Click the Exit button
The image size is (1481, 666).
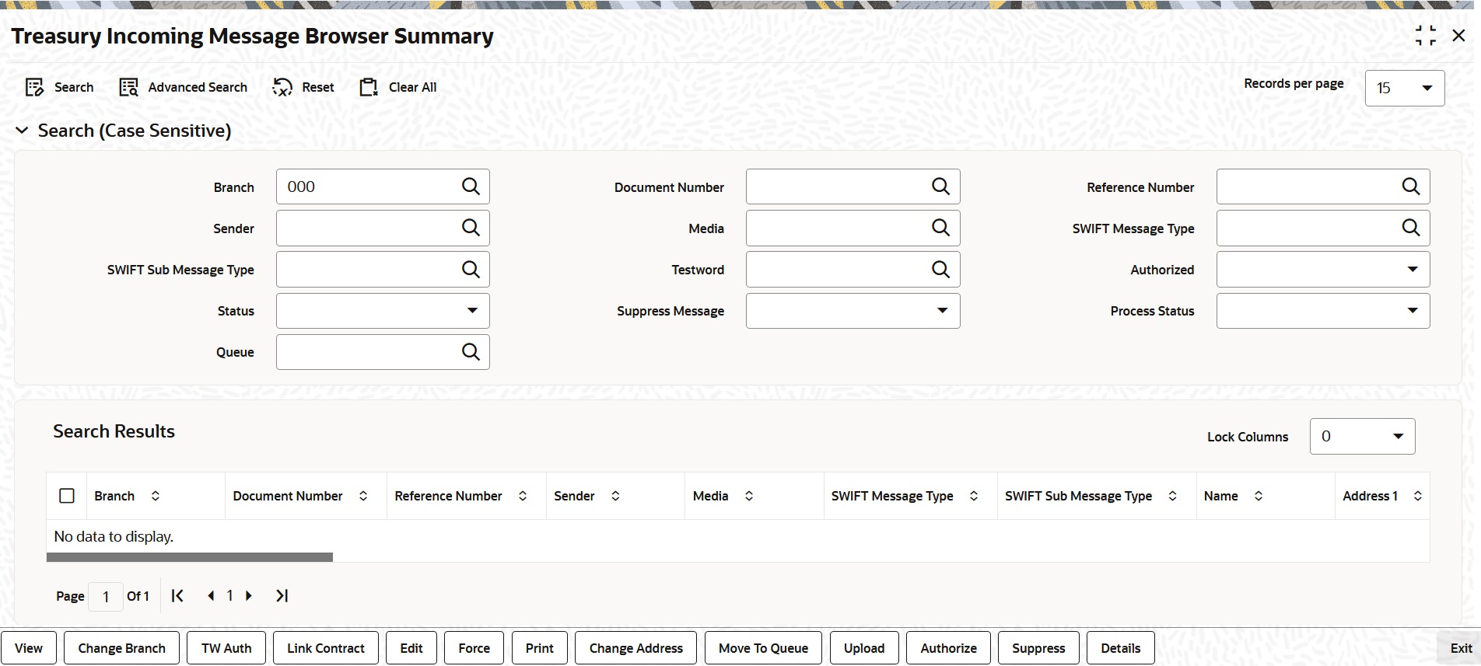pos(1461,648)
